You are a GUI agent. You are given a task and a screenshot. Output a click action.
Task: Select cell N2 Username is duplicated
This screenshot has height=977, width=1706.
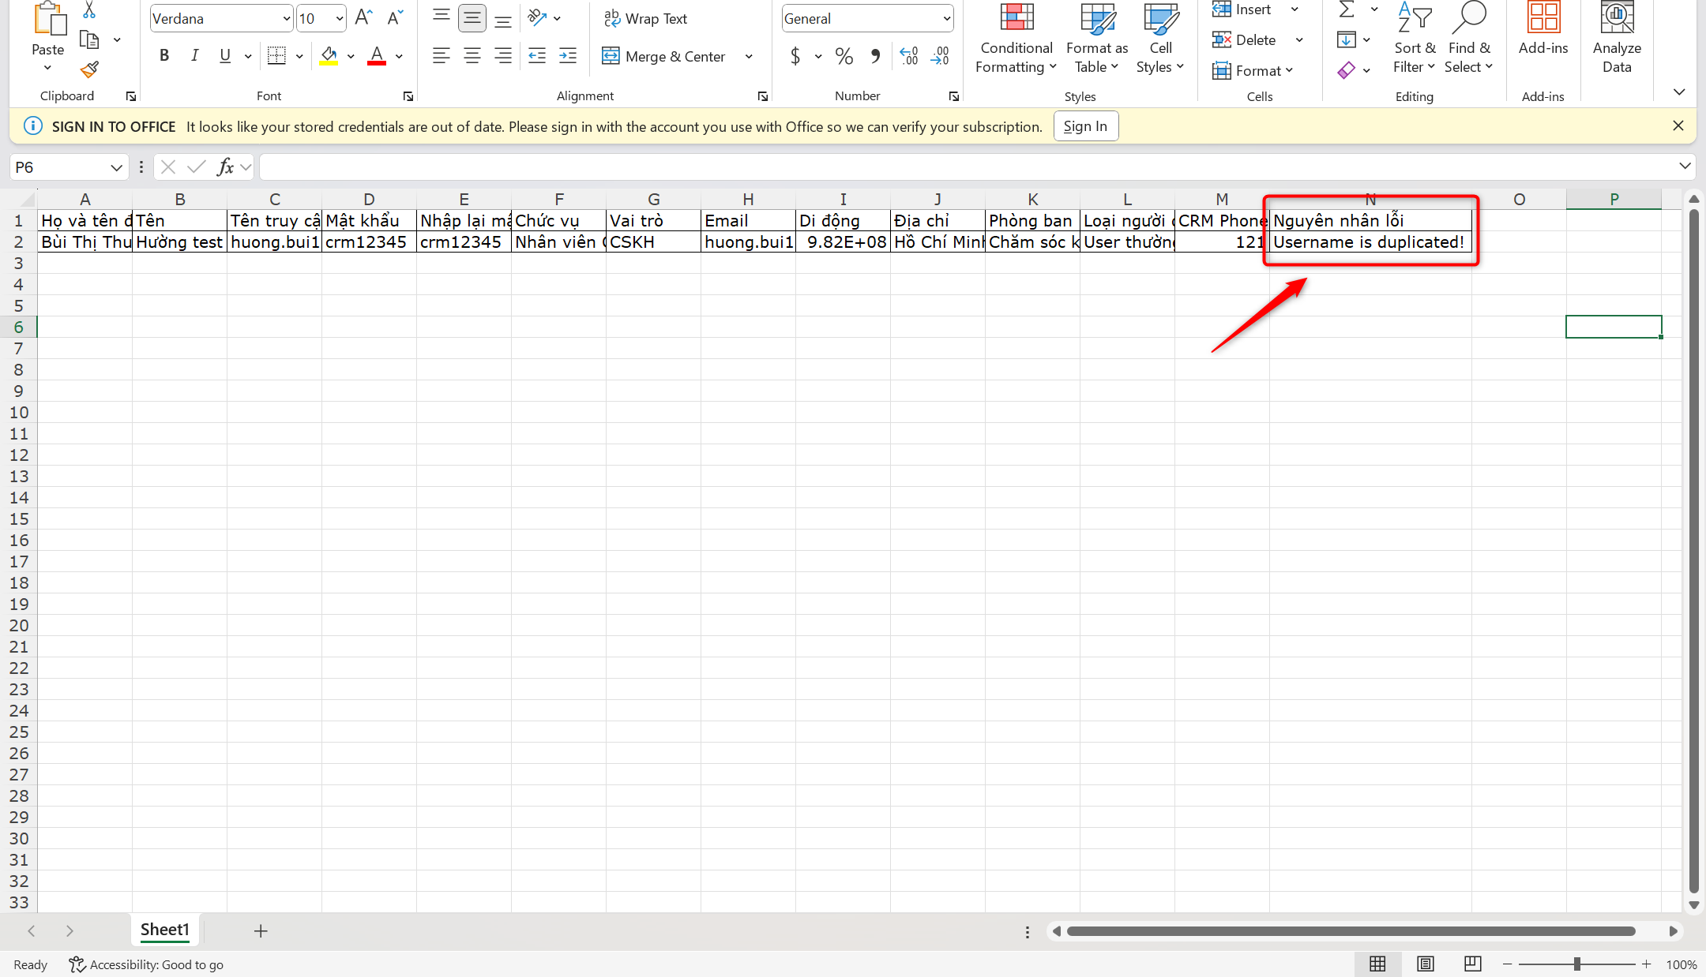coord(1370,242)
